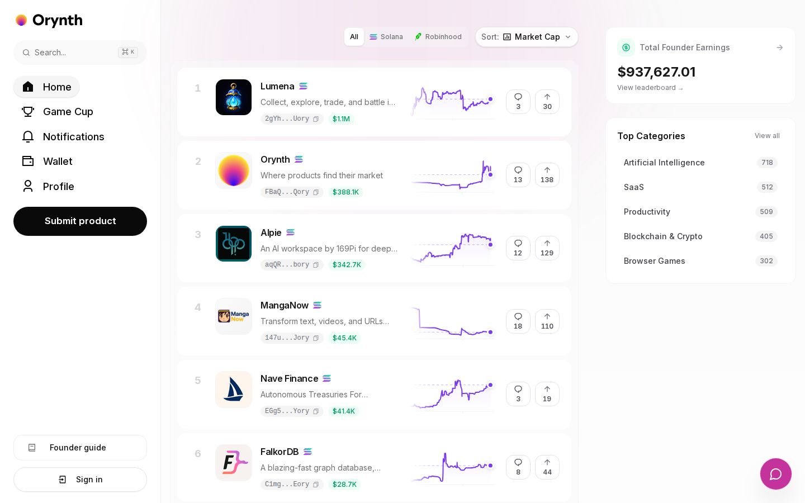Image resolution: width=805 pixels, height=503 pixels.
Task: Click the Submit product button
Action: 80,221
